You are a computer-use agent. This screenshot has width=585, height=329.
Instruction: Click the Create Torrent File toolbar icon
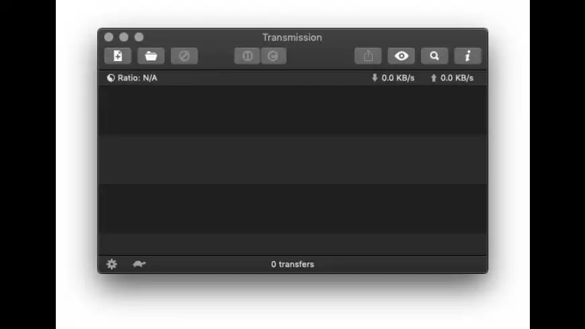pyautogui.click(x=118, y=56)
